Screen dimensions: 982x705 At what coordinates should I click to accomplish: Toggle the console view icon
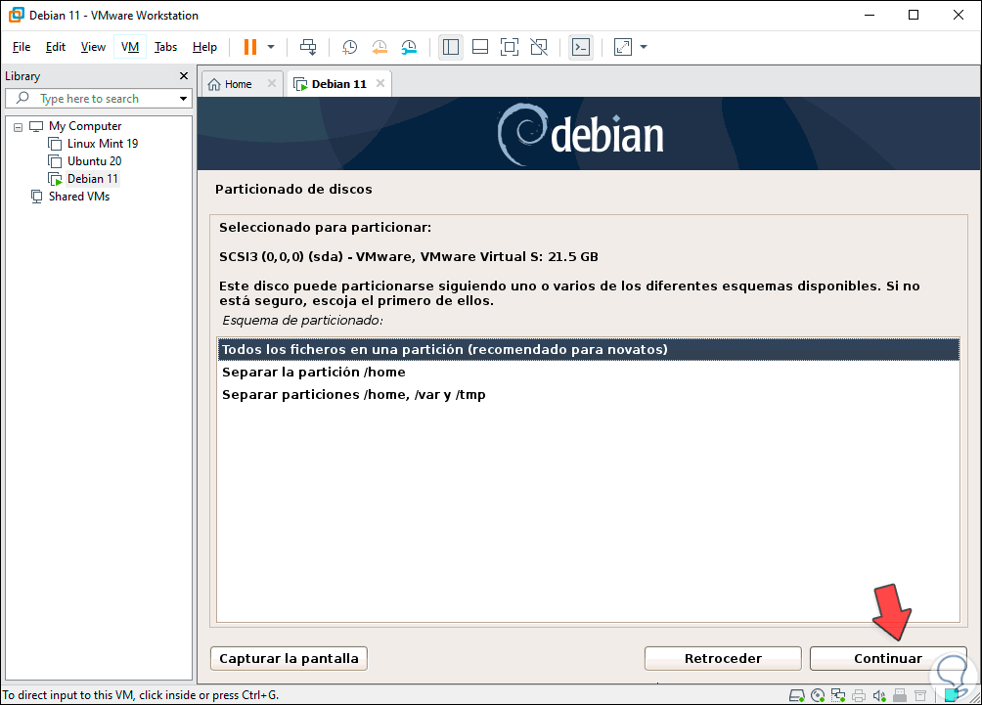point(581,47)
